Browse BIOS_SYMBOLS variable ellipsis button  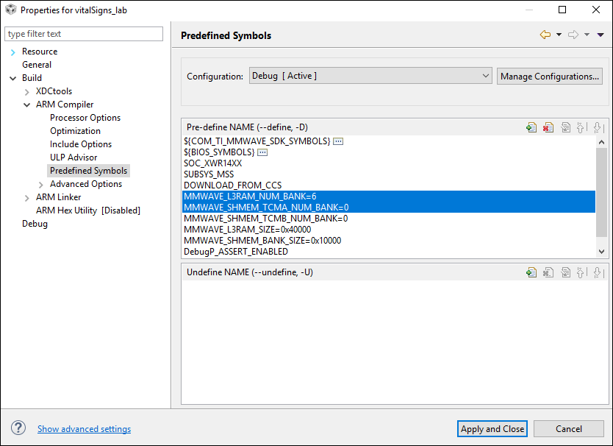(x=262, y=152)
